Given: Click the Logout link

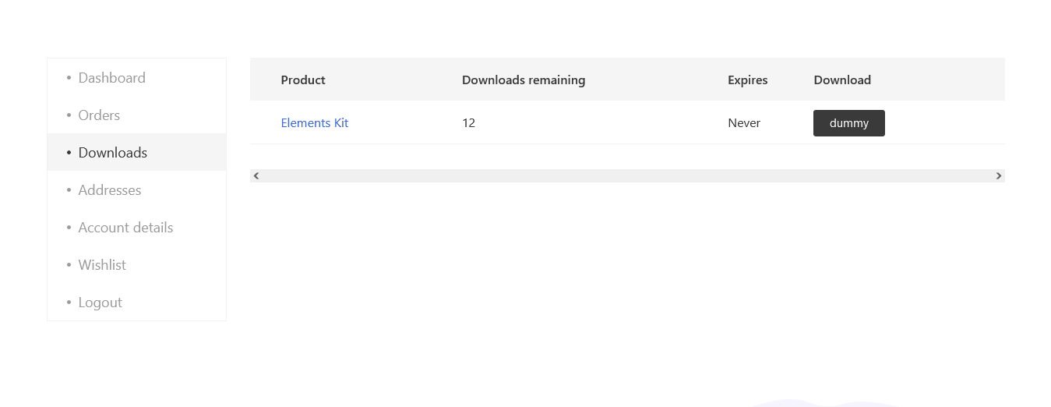Looking at the screenshot, I should (100, 303).
